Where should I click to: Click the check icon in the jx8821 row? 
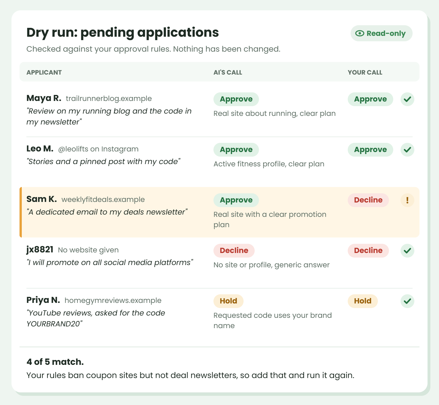(407, 251)
